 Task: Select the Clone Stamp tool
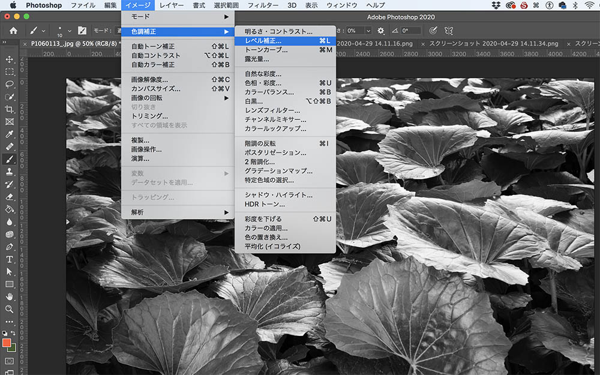pyautogui.click(x=10, y=172)
